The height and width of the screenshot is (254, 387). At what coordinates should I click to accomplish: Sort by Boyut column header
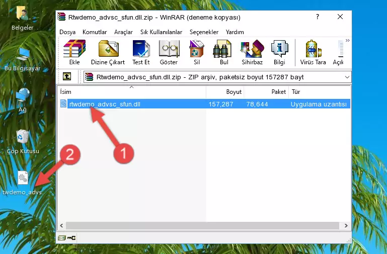225,92
